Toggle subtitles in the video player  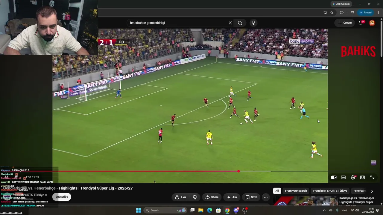(343, 177)
